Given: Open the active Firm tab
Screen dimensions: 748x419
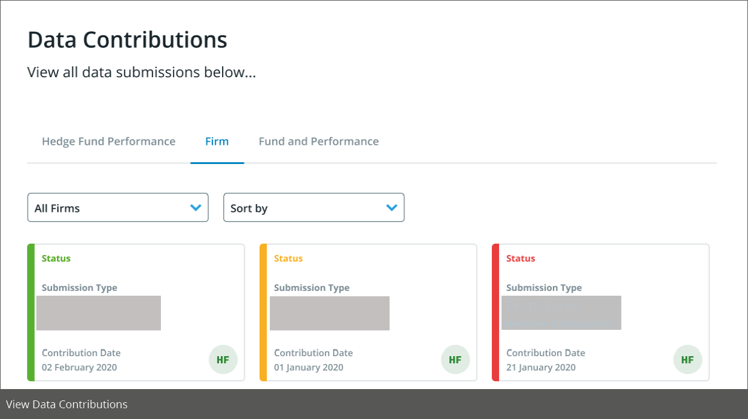Looking at the screenshot, I should pos(217,141).
